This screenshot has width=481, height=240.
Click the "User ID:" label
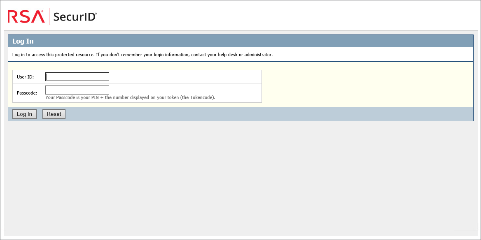pos(25,77)
